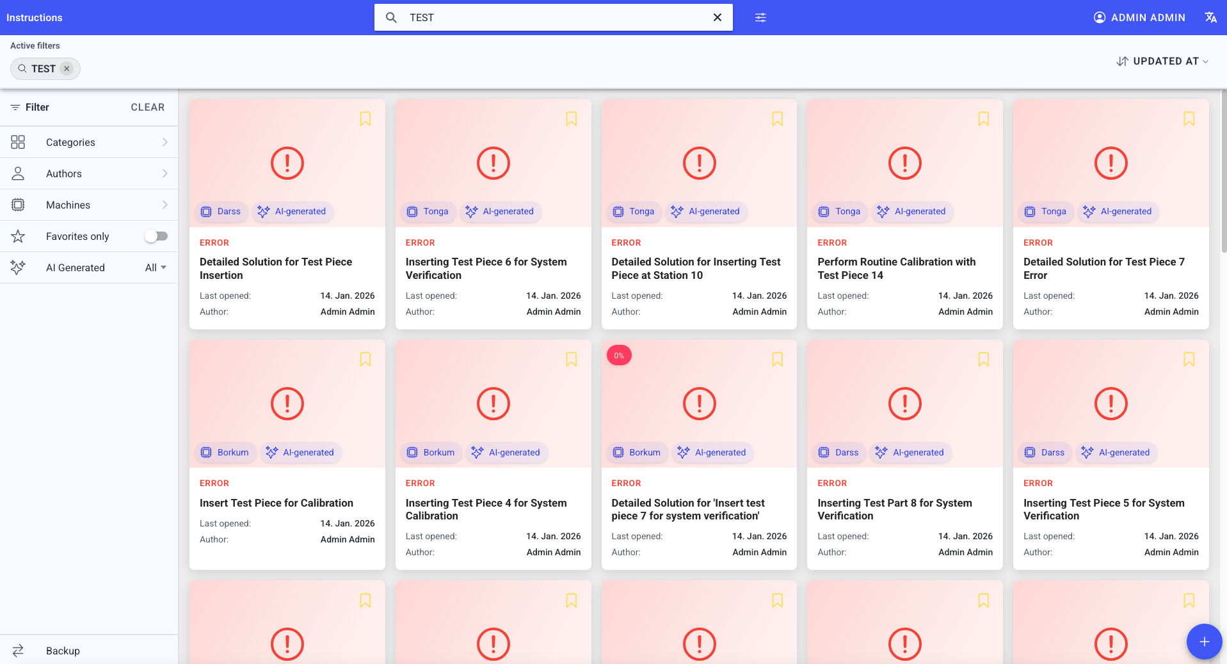Viewport: 1227px width, 664px height.
Task: Click Darss machine tag on Test Piece Insertion card
Action: pos(221,212)
